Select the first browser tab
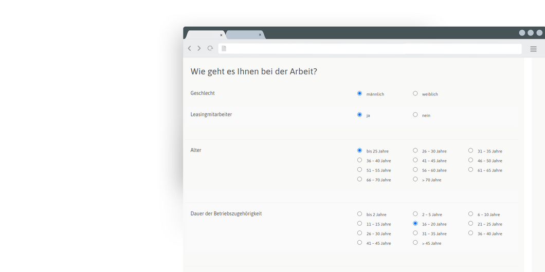Viewport: 545px width, 272px height. (x=206, y=35)
